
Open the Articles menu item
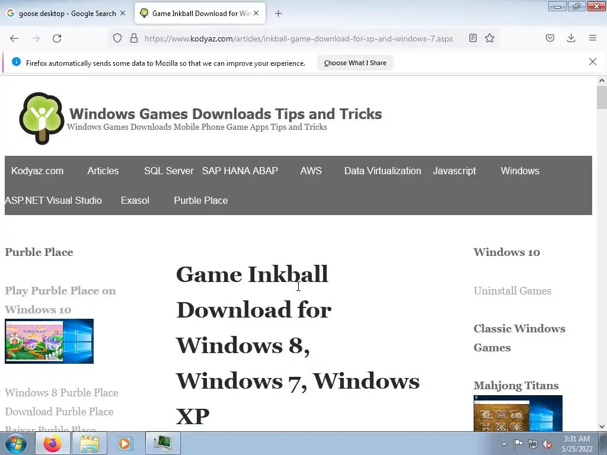pyautogui.click(x=103, y=171)
